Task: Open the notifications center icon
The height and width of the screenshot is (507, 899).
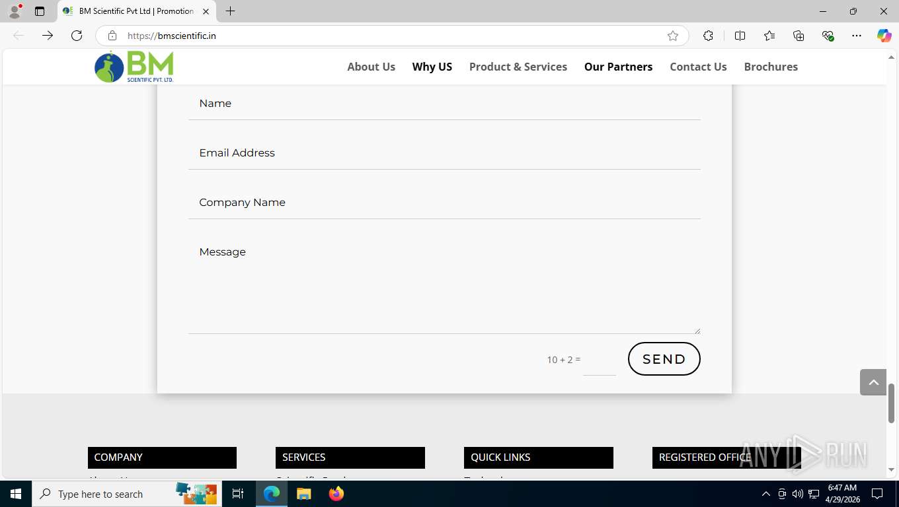Action: point(877,494)
